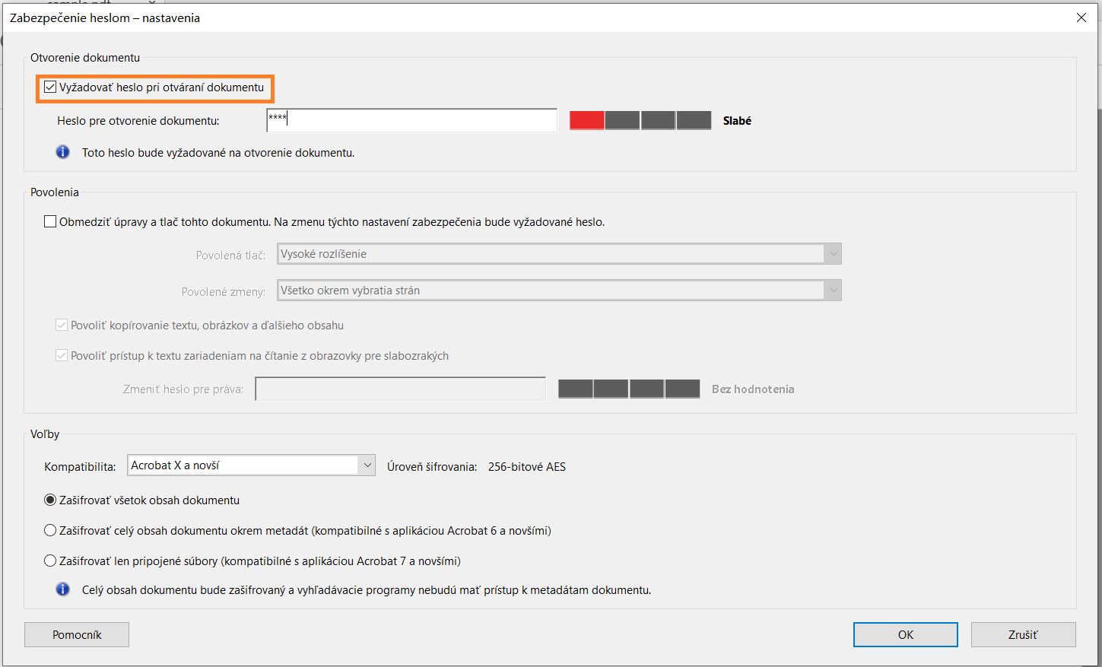Close the 'Zabezpečenie heslom – nastavenia' dialog
The height and width of the screenshot is (667, 1102).
1081,17
